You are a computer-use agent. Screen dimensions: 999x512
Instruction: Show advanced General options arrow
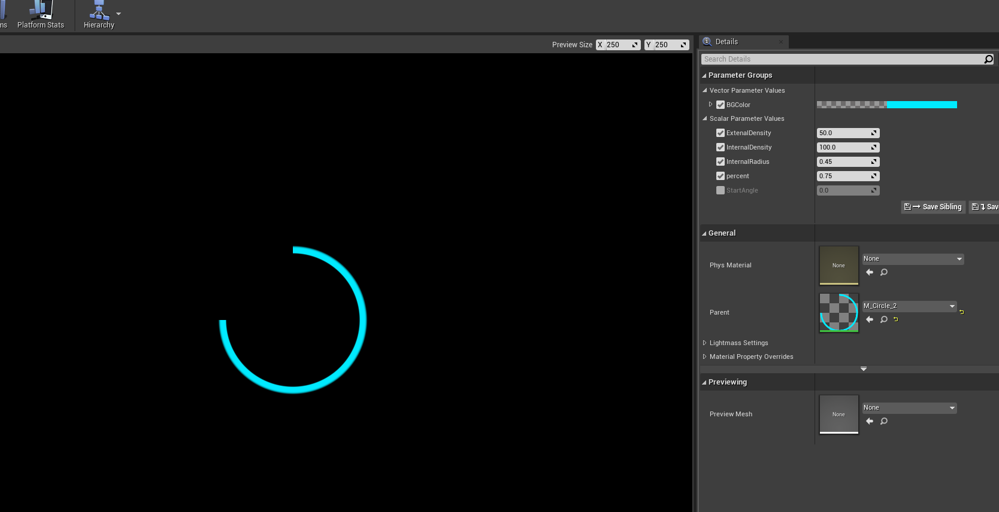pos(864,369)
